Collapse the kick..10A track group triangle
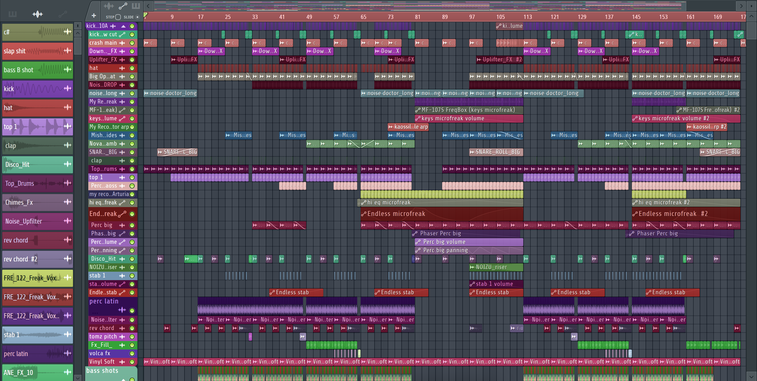Image resolution: width=757 pixels, height=381 pixels. [124, 26]
